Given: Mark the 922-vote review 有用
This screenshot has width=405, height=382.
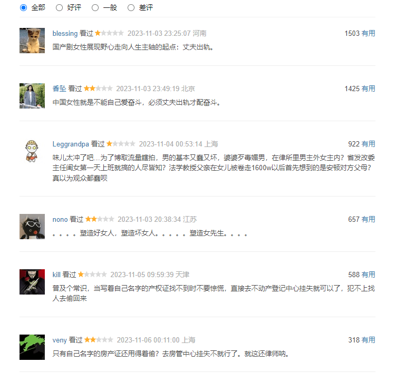Looking at the screenshot, I should click(x=368, y=144).
